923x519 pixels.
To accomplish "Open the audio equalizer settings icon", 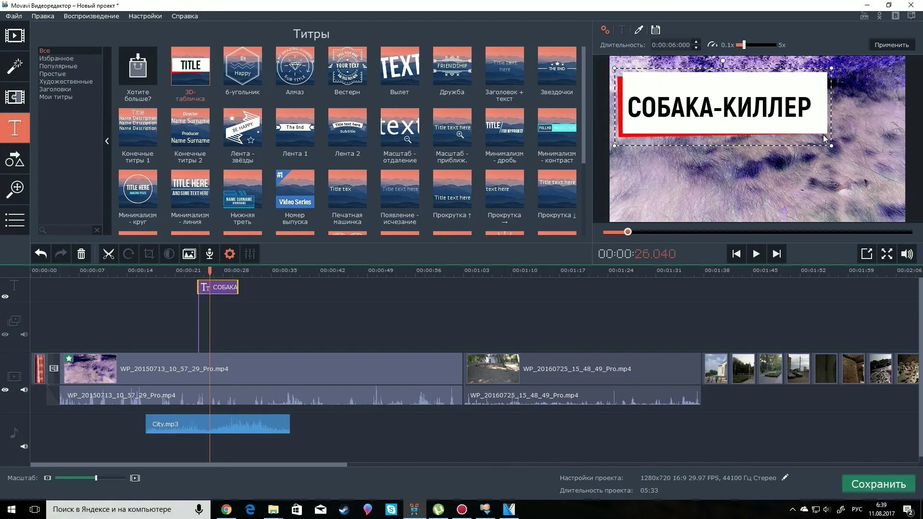I will pyautogui.click(x=250, y=254).
